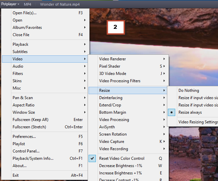The width and height of the screenshot is (218, 181).
Task: Open Preferences... from the menu
Action: click(x=45, y=137)
